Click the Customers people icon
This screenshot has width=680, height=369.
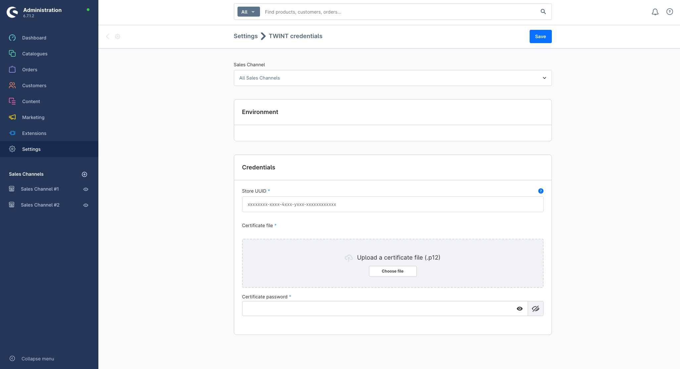[12, 85]
